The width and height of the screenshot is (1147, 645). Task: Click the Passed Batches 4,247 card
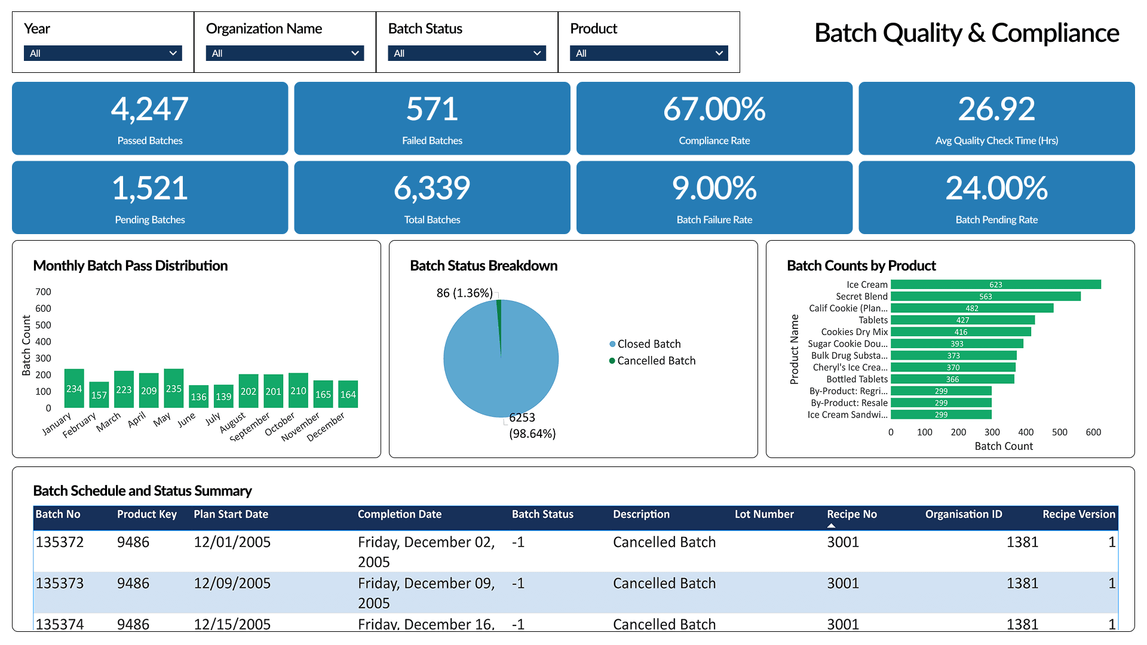click(x=150, y=118)
